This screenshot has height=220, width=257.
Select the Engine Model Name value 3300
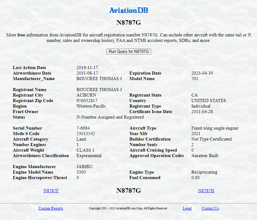pyautogui.click(x=81, y=172)
